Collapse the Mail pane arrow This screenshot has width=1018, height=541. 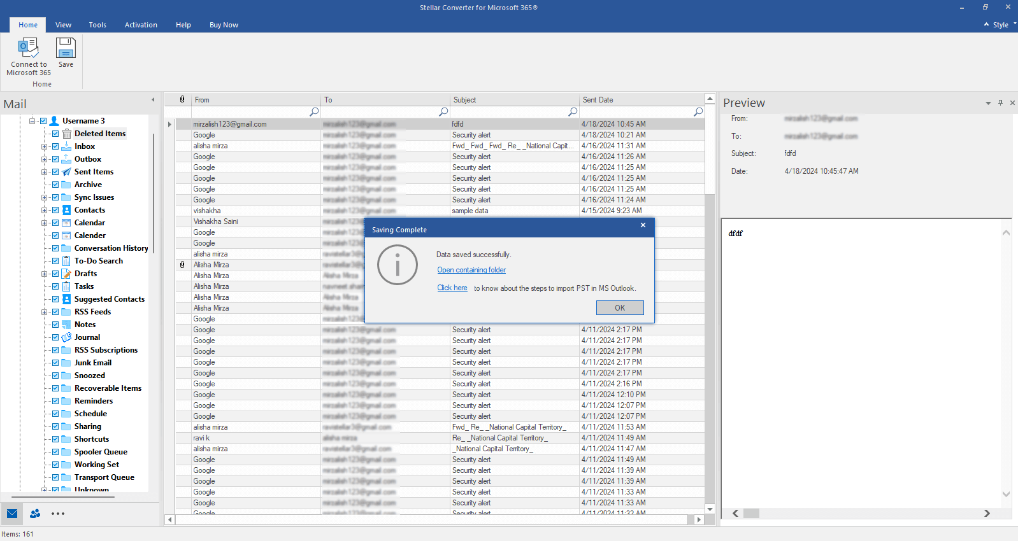click(x=153, y=100)
